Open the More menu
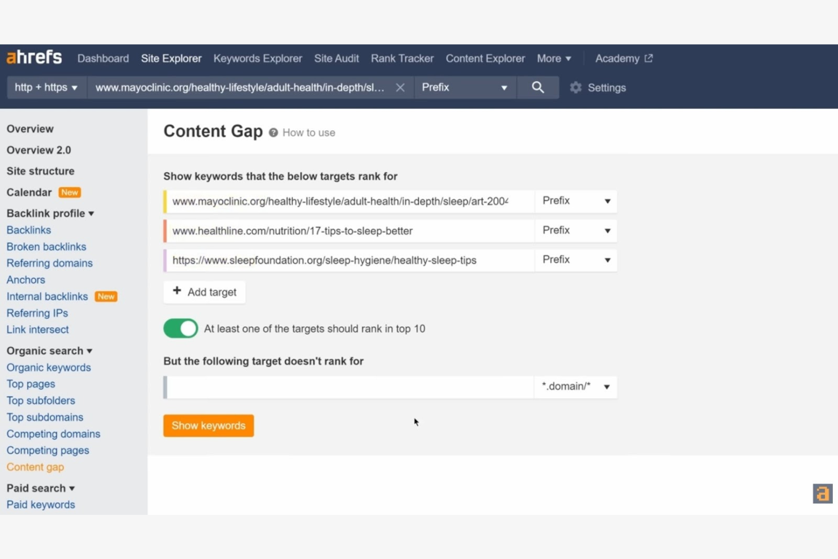Viewport: 838px width, 559px height. click(x=554, y=58)
